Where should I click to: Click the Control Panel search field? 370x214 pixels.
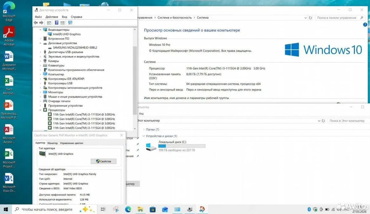(x=339, y=18)
